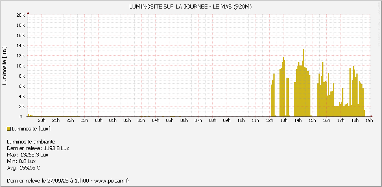
Task: Click the red arrow atop the y-axis
Action: coord(28,13)
